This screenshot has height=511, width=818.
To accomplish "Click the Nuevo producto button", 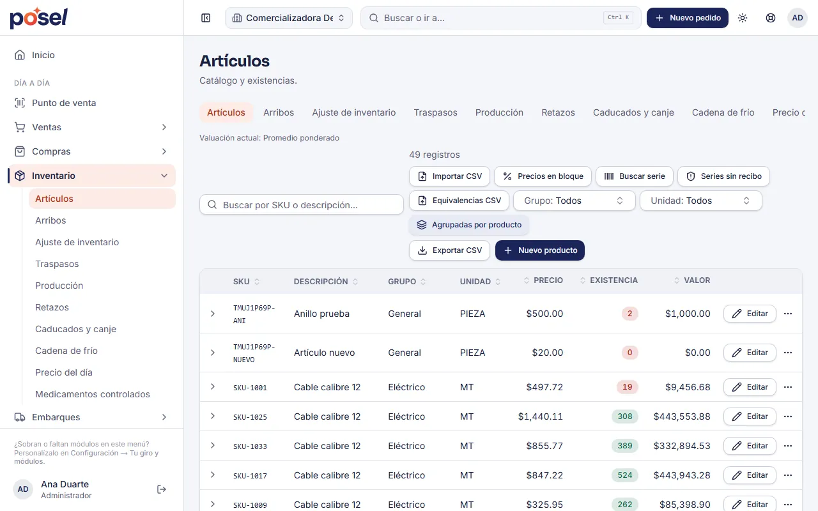I will tap(540, 250).
